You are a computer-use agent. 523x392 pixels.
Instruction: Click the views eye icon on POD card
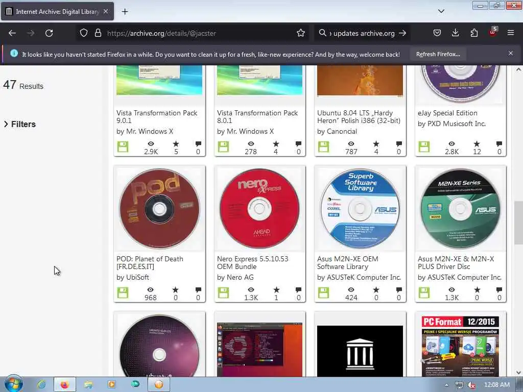point(151,290)
